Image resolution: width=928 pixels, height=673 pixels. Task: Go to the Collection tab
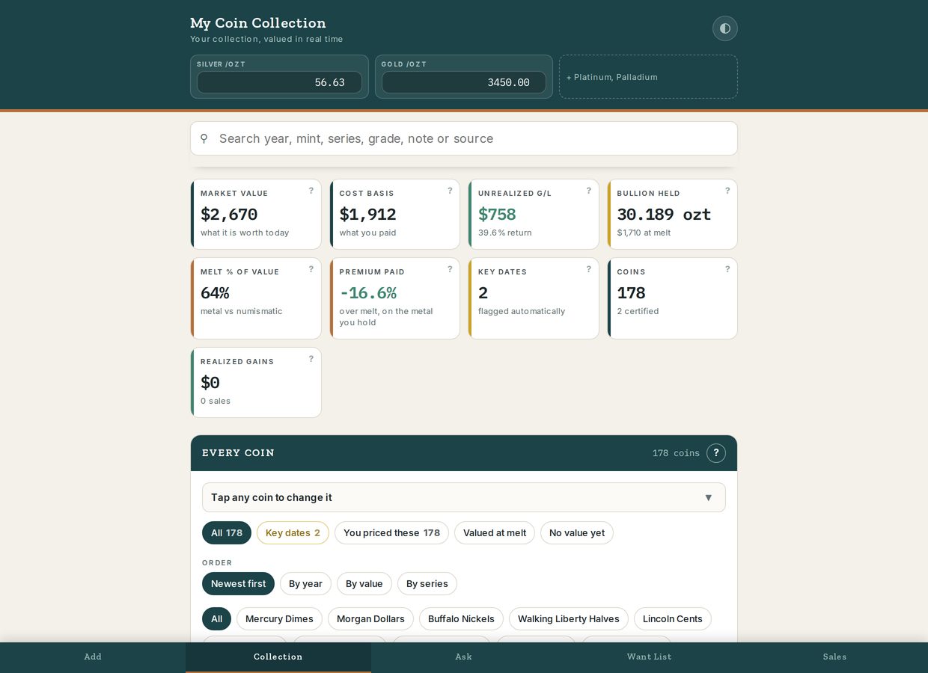(x=278, y=657)
